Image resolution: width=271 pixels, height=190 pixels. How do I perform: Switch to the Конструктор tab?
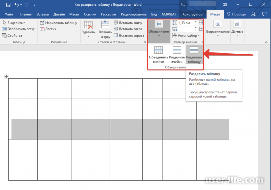(192, 14)
